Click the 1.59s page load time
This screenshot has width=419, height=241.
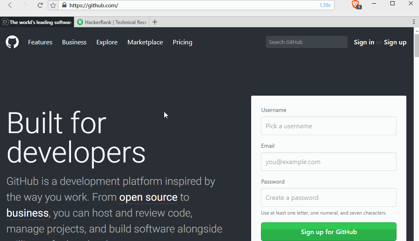[x=325, y=5]
